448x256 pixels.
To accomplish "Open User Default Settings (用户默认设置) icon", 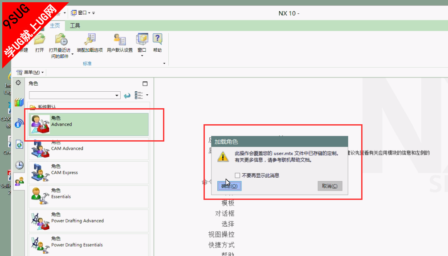I will pos(120,40).
